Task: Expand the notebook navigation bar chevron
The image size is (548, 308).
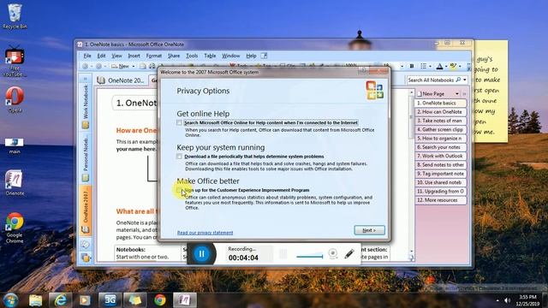Action: pos(85,79)
